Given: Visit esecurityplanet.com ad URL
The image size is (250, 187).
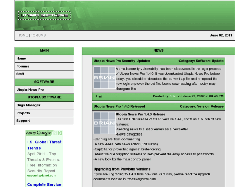Looking at the screenshot, I should 42,176.
